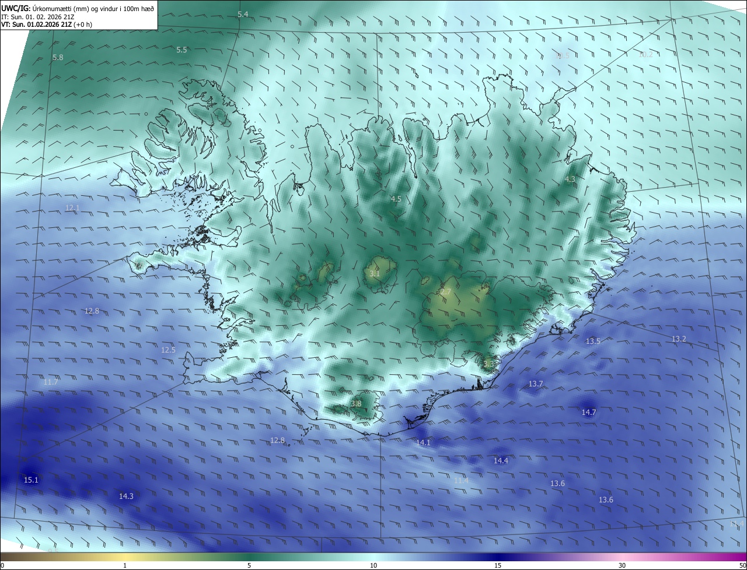
Task: Click the 50 tick on the colour scale
Action: click(742, 565)
